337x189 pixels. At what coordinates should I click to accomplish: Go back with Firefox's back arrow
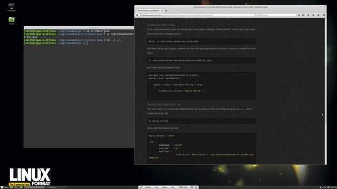[x=137, y=15]
